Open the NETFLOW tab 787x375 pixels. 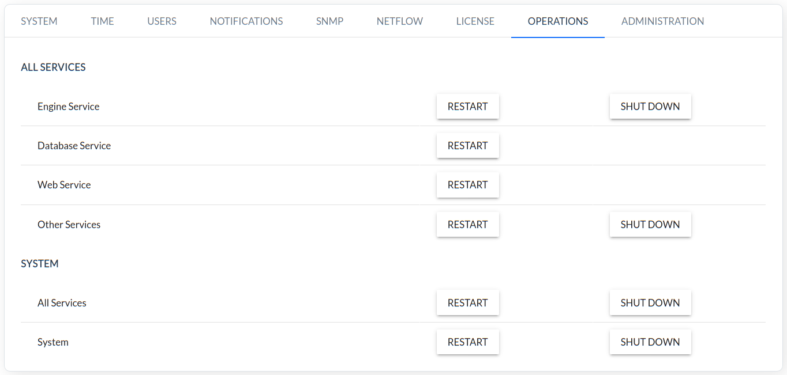[x=400, y=21]
